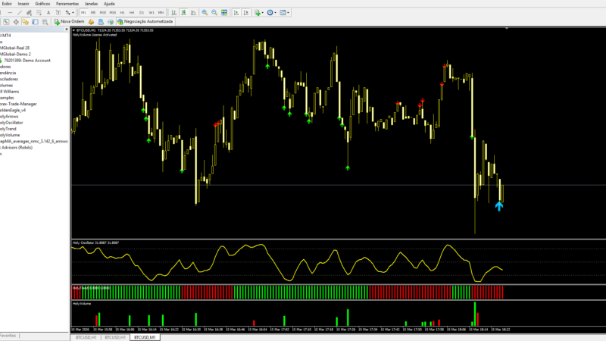The image size is (606, 341).
Task: Switch to the first BTCUSD,H1 chart tab
Action: click(x=86, y=337)
